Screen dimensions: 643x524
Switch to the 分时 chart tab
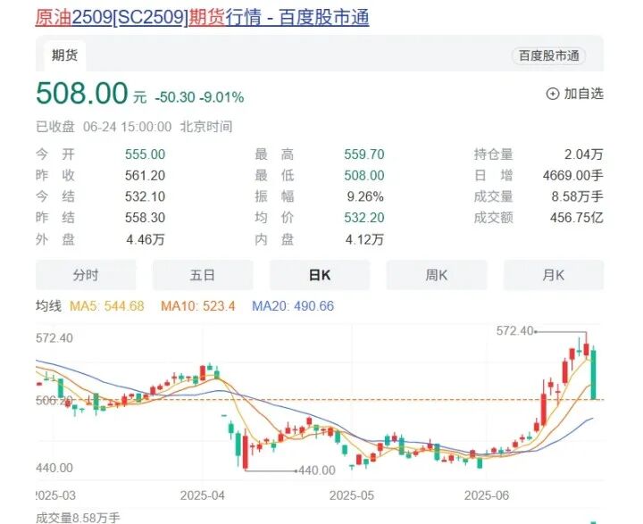(86, 275)
